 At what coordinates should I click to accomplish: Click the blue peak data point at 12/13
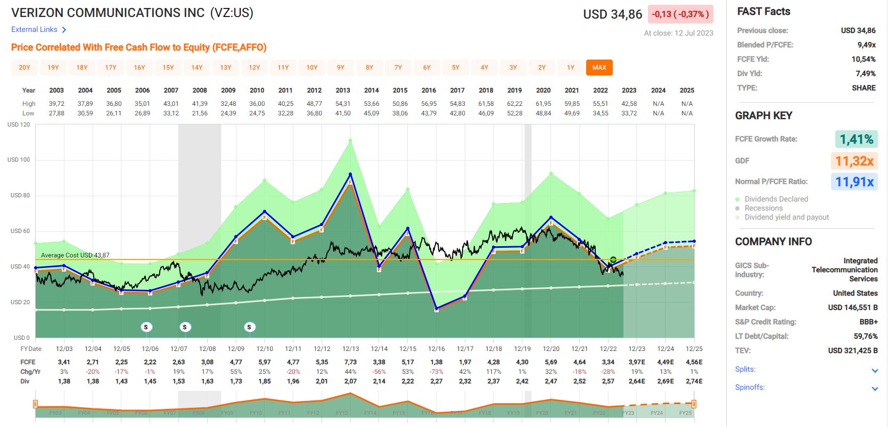350,174
